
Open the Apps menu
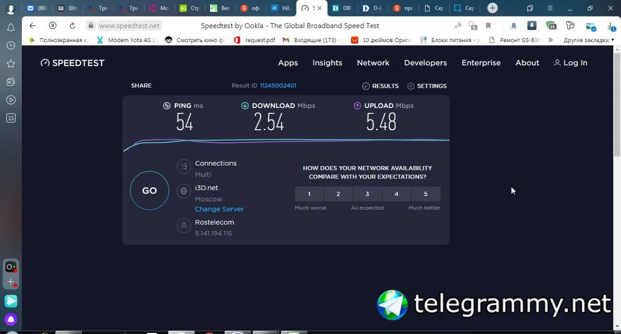(x=288, y=63)
